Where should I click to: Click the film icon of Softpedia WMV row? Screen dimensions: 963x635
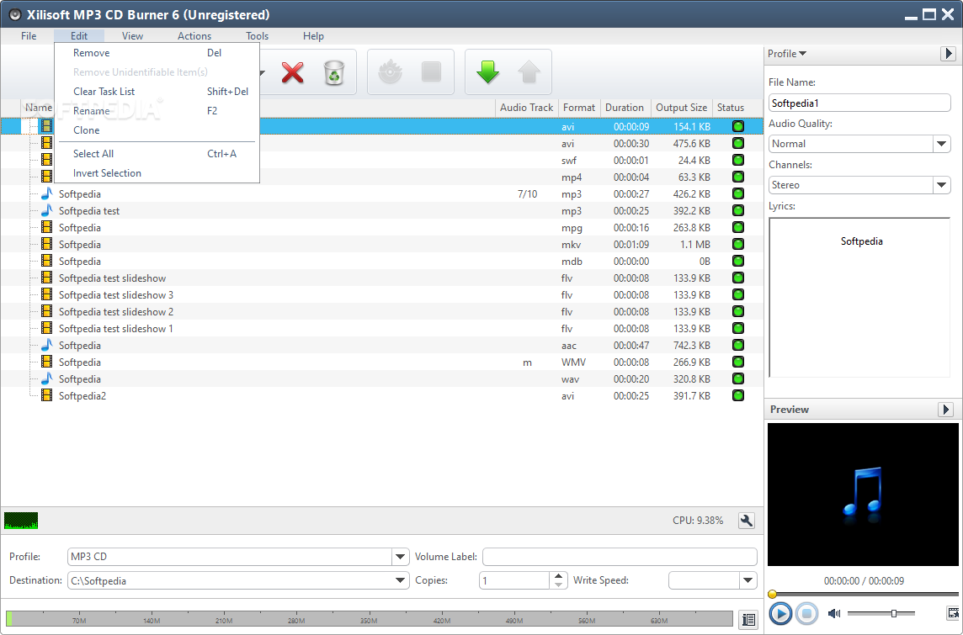click(x=46, y=362)
